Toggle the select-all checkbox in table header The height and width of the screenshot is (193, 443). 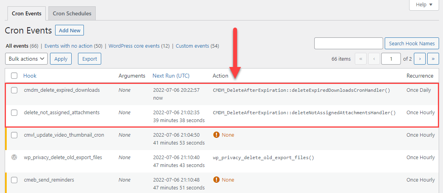point(14,76)
